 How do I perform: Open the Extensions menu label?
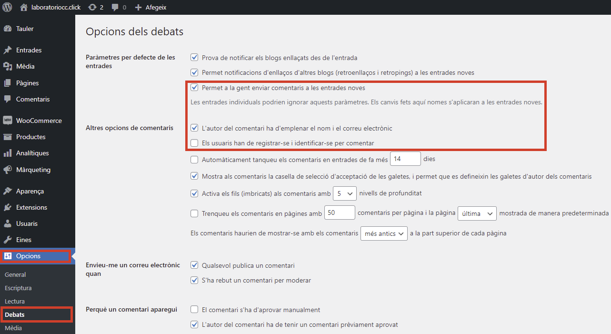coord(31,207)
